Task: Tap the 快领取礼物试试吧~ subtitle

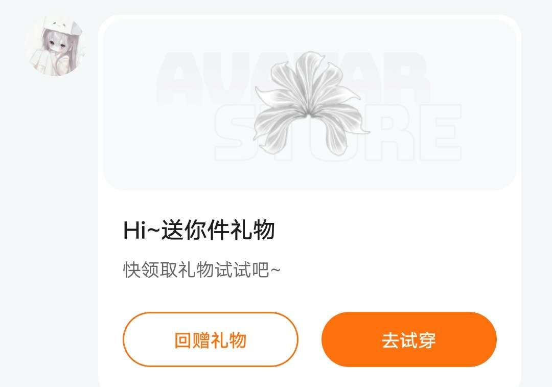Action: pos(202,270)
